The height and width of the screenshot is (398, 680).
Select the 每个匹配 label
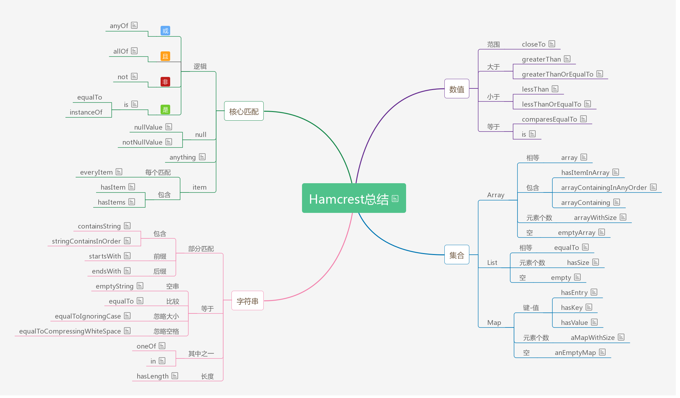(x=158, y=172)
